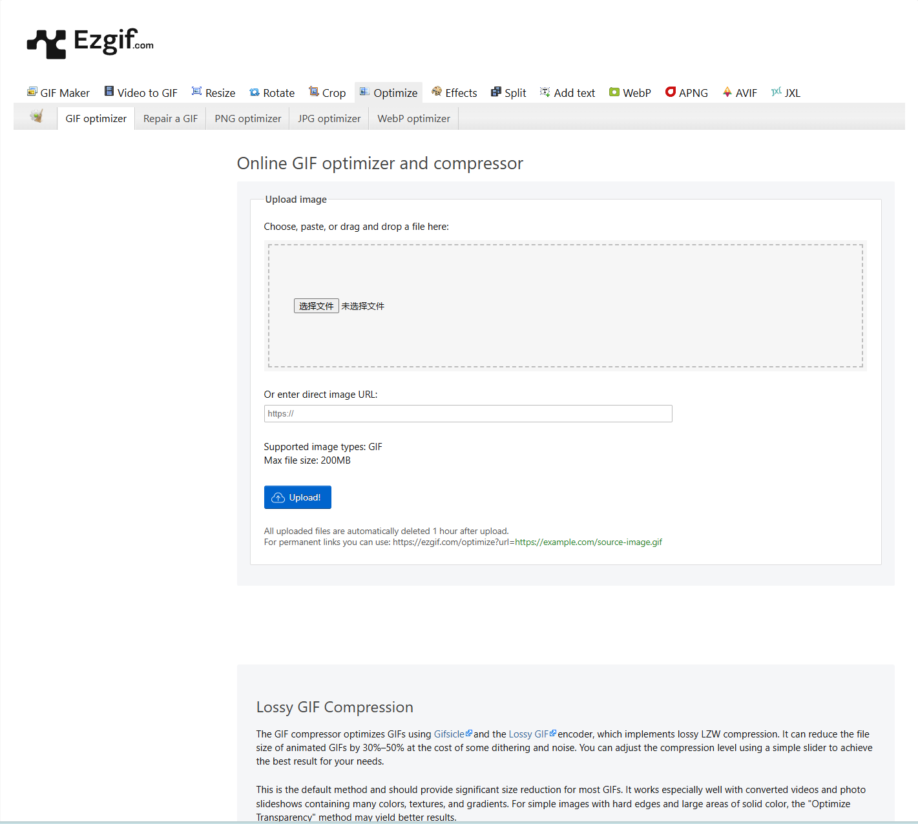
Task: Click the Effects palette icon
Action: click(x=437, y=92)
